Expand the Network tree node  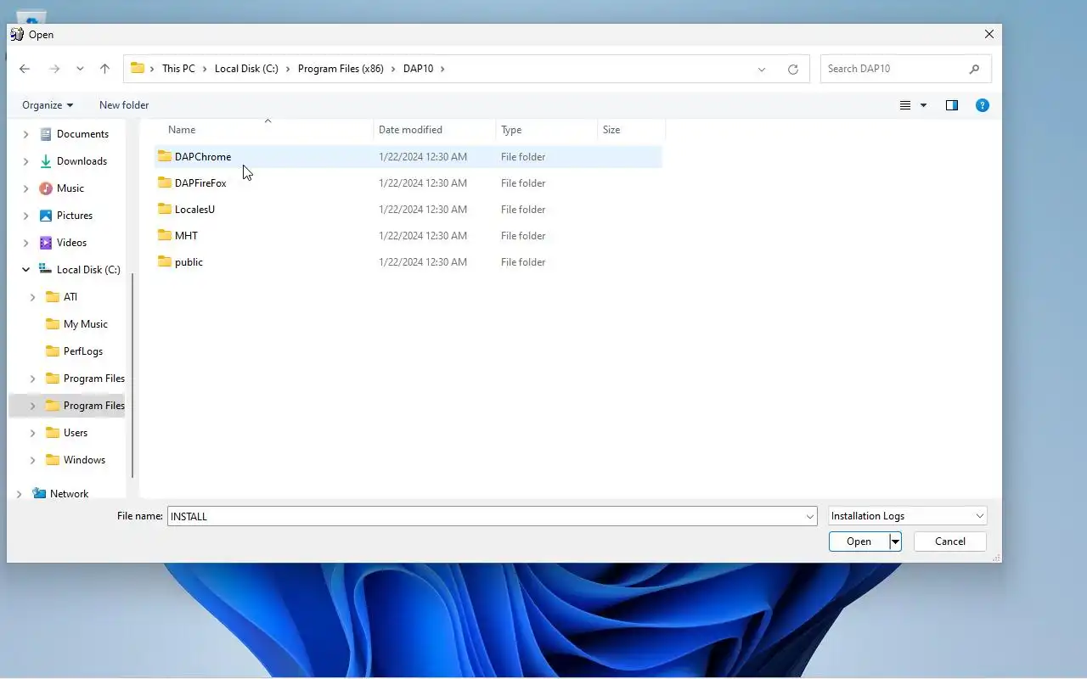[19, 494]
